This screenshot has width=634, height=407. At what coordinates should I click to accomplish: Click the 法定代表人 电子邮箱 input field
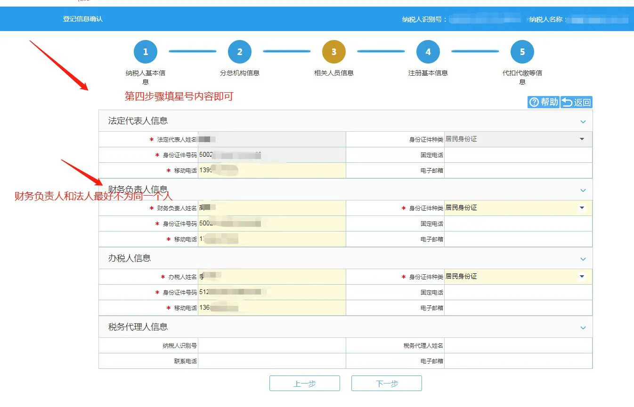pyautogui.click(x=518, y=170)
